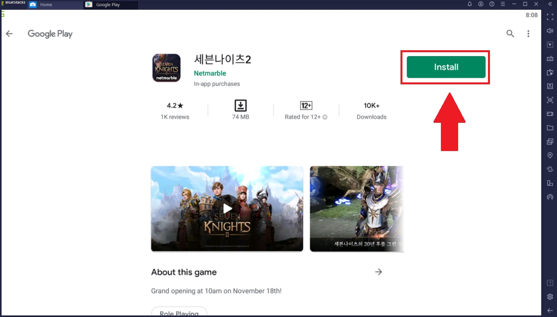The image size is (557, 317).
Task: Open sidebar help question mark icon
Action: pos(550,283)
